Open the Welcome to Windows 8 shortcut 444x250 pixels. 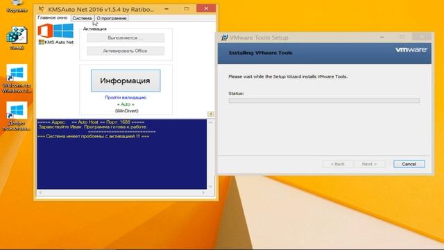[17, 78]
